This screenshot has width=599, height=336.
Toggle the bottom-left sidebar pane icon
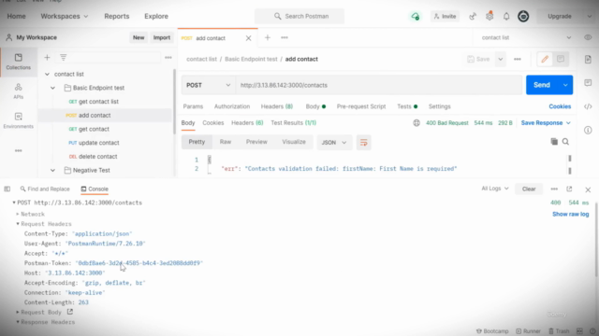click(7, 189)
